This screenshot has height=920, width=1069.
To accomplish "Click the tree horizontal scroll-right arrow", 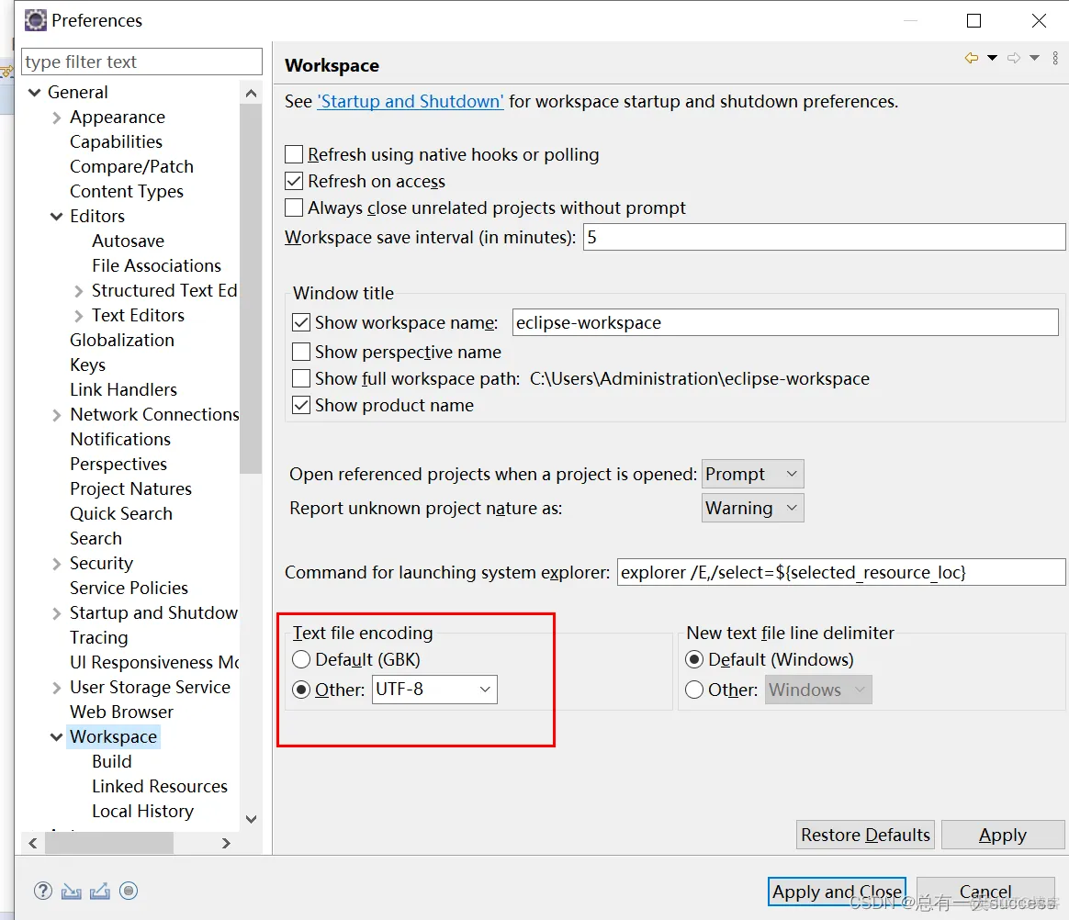I will tap(226, 844).
